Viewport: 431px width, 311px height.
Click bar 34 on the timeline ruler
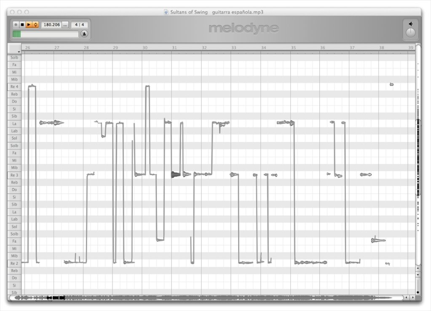pyautogui.click(x=264, y=48)
